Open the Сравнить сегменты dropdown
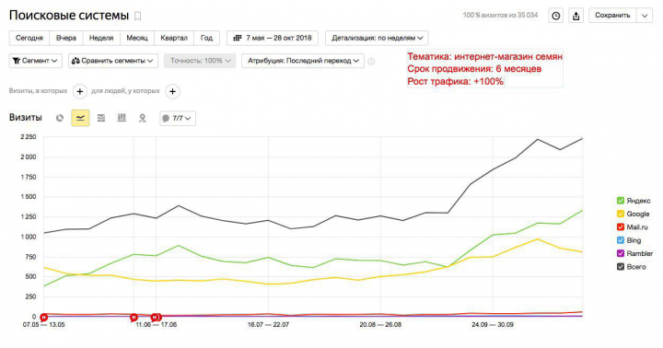The height and width of the screenshot is (348, 663). click(113, 61)
